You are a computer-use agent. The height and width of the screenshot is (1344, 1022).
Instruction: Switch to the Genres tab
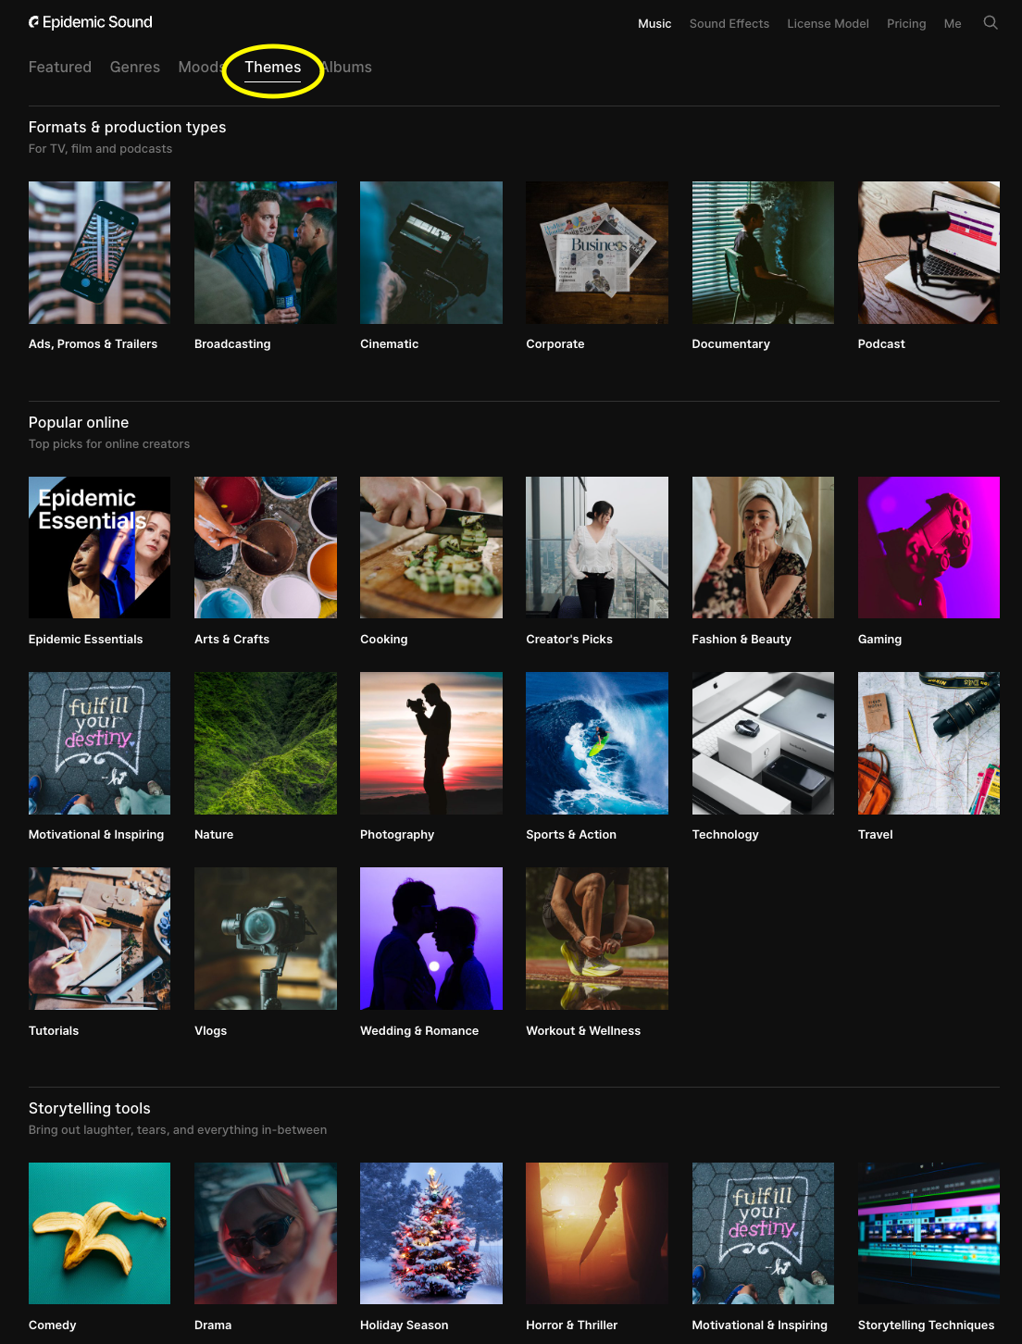point(134,67)
